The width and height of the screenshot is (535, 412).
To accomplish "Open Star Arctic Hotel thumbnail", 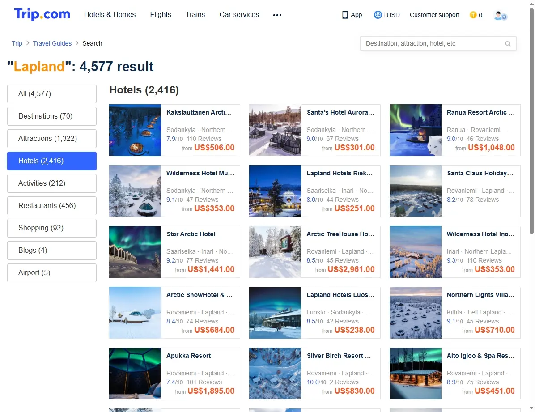I will pos(135,251).
